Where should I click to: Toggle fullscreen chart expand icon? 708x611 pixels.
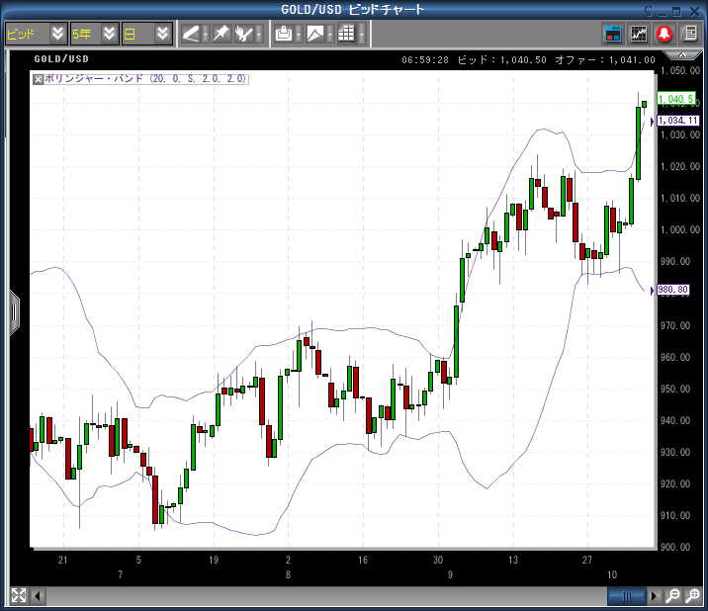point(18,595)
